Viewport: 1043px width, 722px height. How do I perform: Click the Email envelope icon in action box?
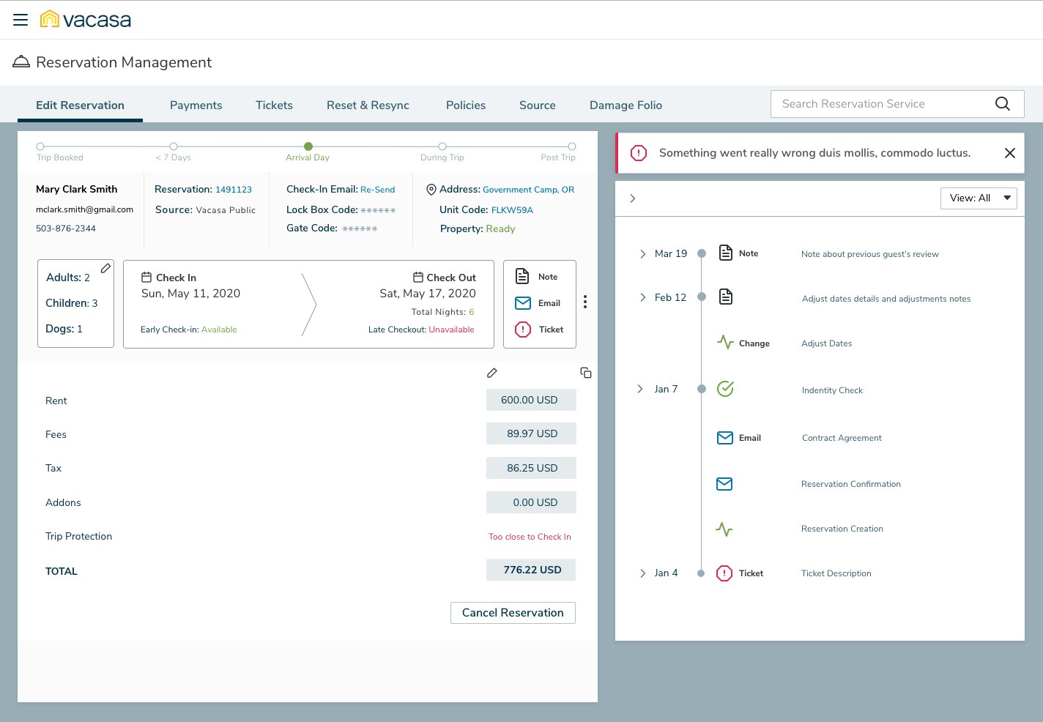pyautogui.click(x=523, y=303)
